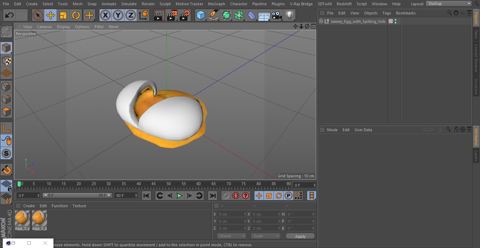Add a Cube primitive object
The width and height of the screenshot is (480, 248).
[201, 15]
